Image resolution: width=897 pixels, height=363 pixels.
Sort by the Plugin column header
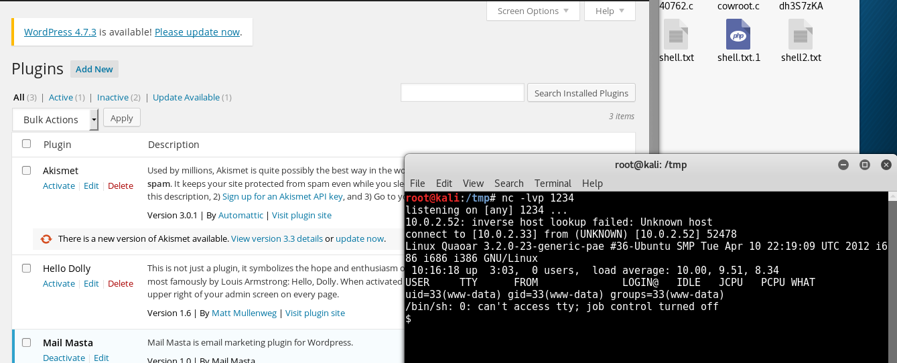[58, 144]
